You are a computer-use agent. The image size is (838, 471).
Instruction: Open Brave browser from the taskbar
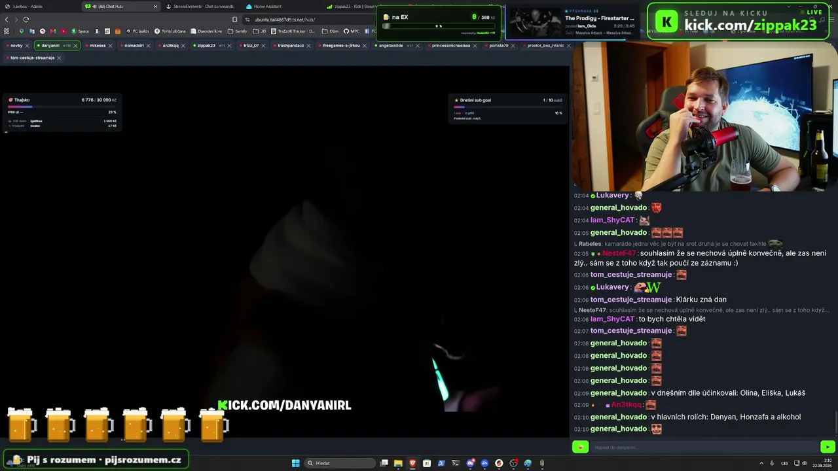pyautogui.click(x=412, y=463)
